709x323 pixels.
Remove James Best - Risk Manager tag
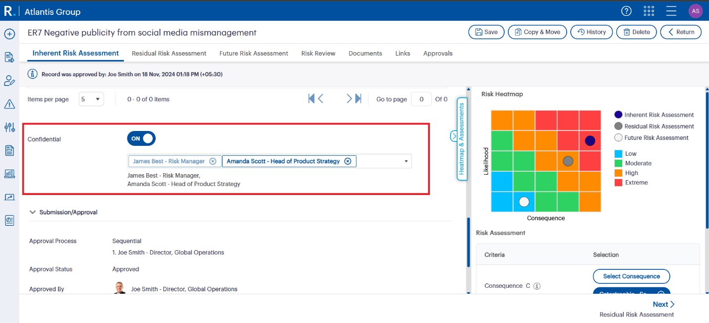point(213,161)
